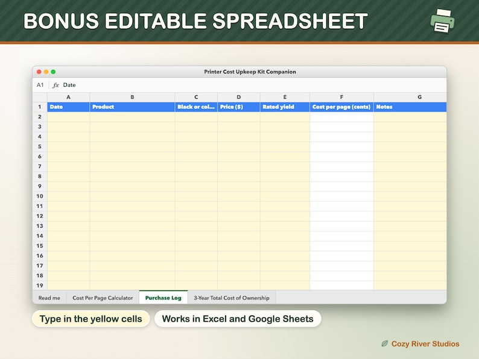
Task: Open the Read me sheet tab
Action: pos(49,298)
